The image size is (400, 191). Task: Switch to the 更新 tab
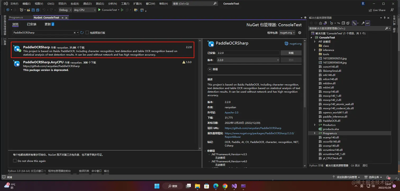pos(49,24)
